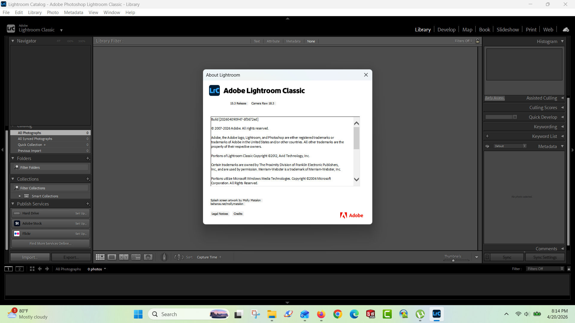Click Flickr service icon
This screenshot has height=323, width=575.
pyautogui.click(x=17, y=234)
